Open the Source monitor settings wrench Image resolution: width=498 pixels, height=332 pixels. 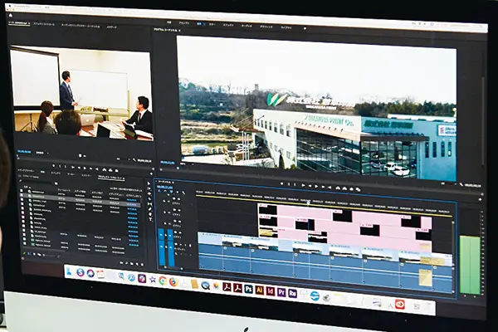pos(134,160)
